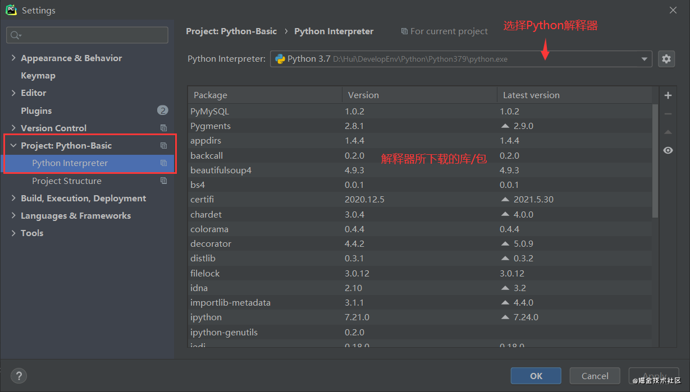Image resolution: width=690 pixels, height=392 pixels.
Task: Expand the Build, Execution, Deployment section
Action: click(13, 198)
